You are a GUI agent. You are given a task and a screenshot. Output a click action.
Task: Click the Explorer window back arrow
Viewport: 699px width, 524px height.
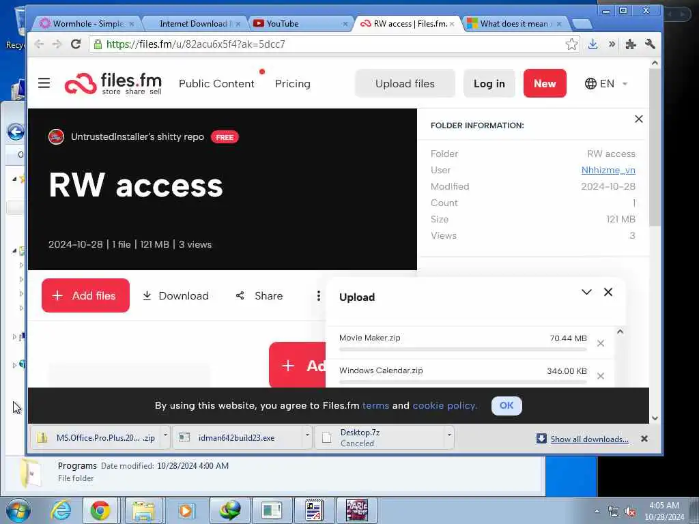pos(16,132)
